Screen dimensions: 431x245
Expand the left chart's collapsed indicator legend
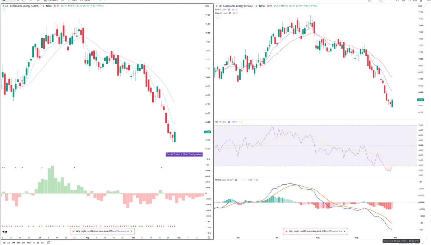(x=4, y=10)
